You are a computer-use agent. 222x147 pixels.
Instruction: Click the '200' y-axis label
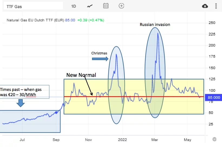[212, 45]
